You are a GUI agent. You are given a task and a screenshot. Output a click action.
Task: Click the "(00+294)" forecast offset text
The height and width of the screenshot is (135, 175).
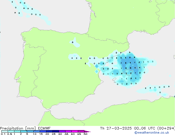click(165, 128)
